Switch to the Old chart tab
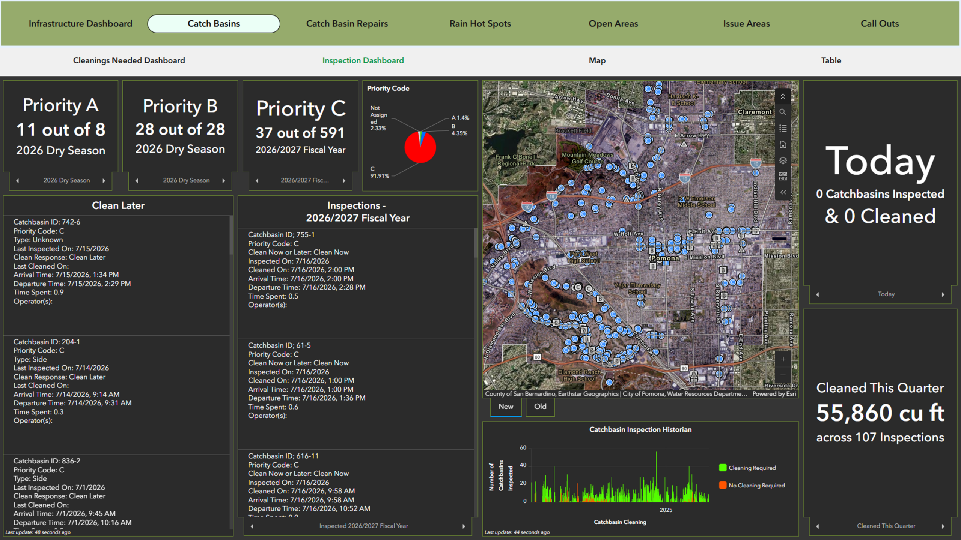Screen dimensions: 961x540 540,406
